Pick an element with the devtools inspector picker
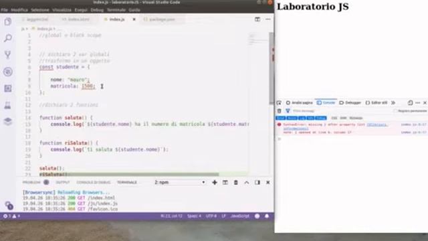 279,102
